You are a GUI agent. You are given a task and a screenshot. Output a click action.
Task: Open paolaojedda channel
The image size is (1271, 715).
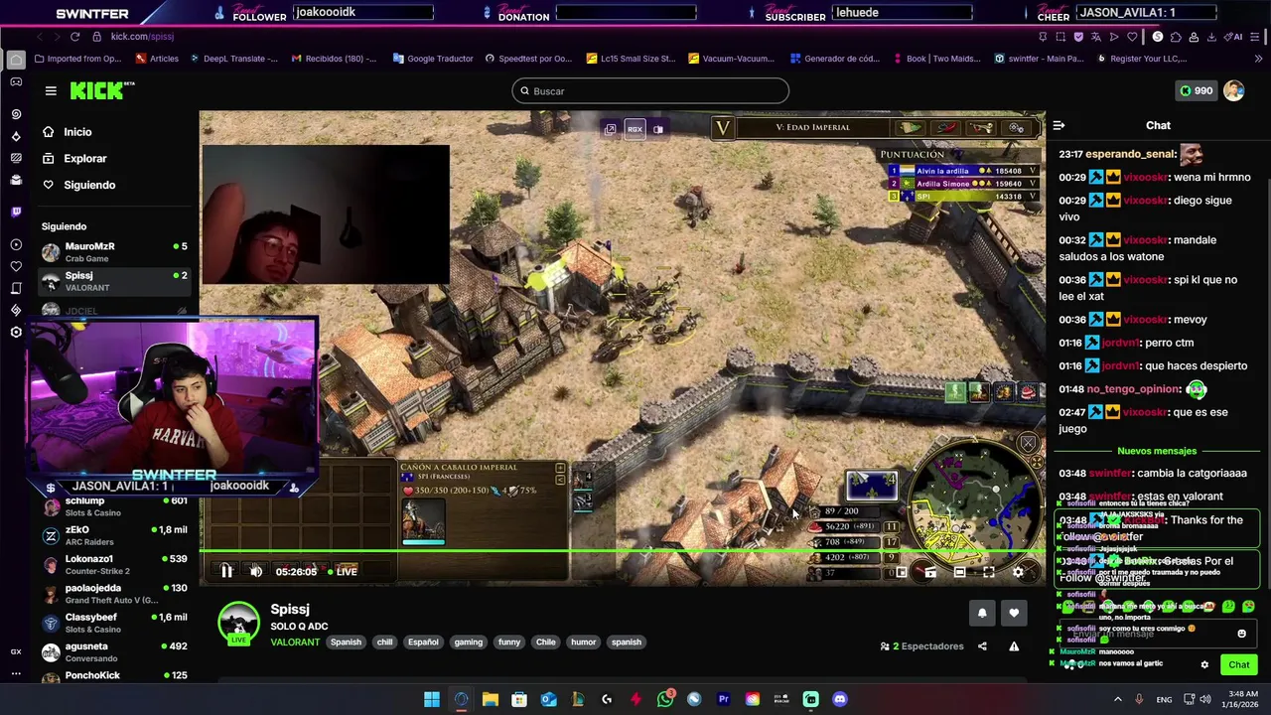coord(114,594)
